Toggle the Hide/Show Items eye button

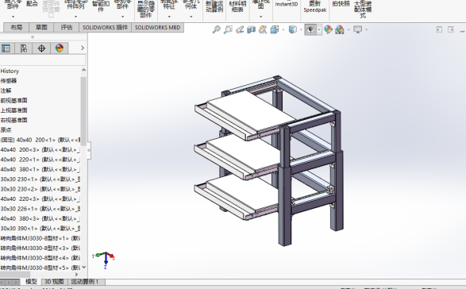pyautogui.click(x=310, y=29)
